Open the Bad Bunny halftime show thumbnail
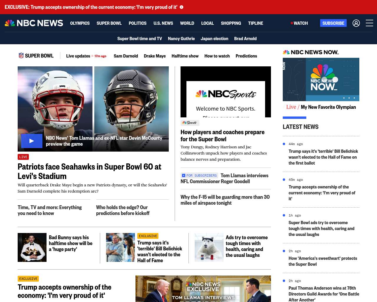Screen dimensions: 377x302 pos(32,247)
